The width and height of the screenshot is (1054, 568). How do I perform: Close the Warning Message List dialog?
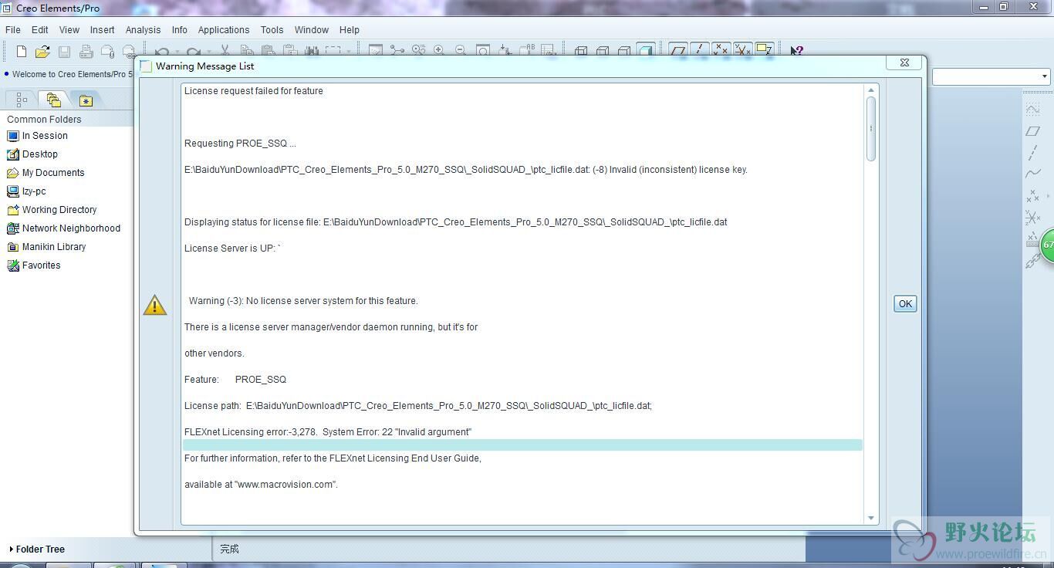tap(904, 63)
